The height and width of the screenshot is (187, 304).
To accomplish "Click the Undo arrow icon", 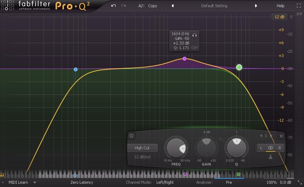I will [x=114, y=6].
